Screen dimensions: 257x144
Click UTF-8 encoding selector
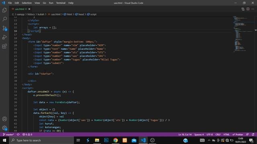tap(210, 134)
